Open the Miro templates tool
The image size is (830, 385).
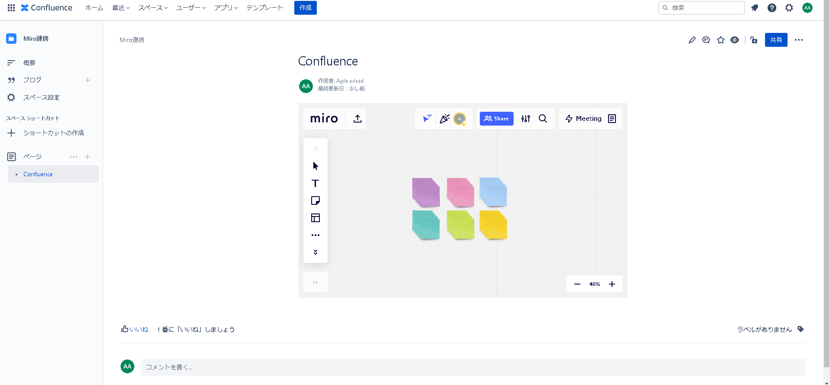[x=315, y=218]
